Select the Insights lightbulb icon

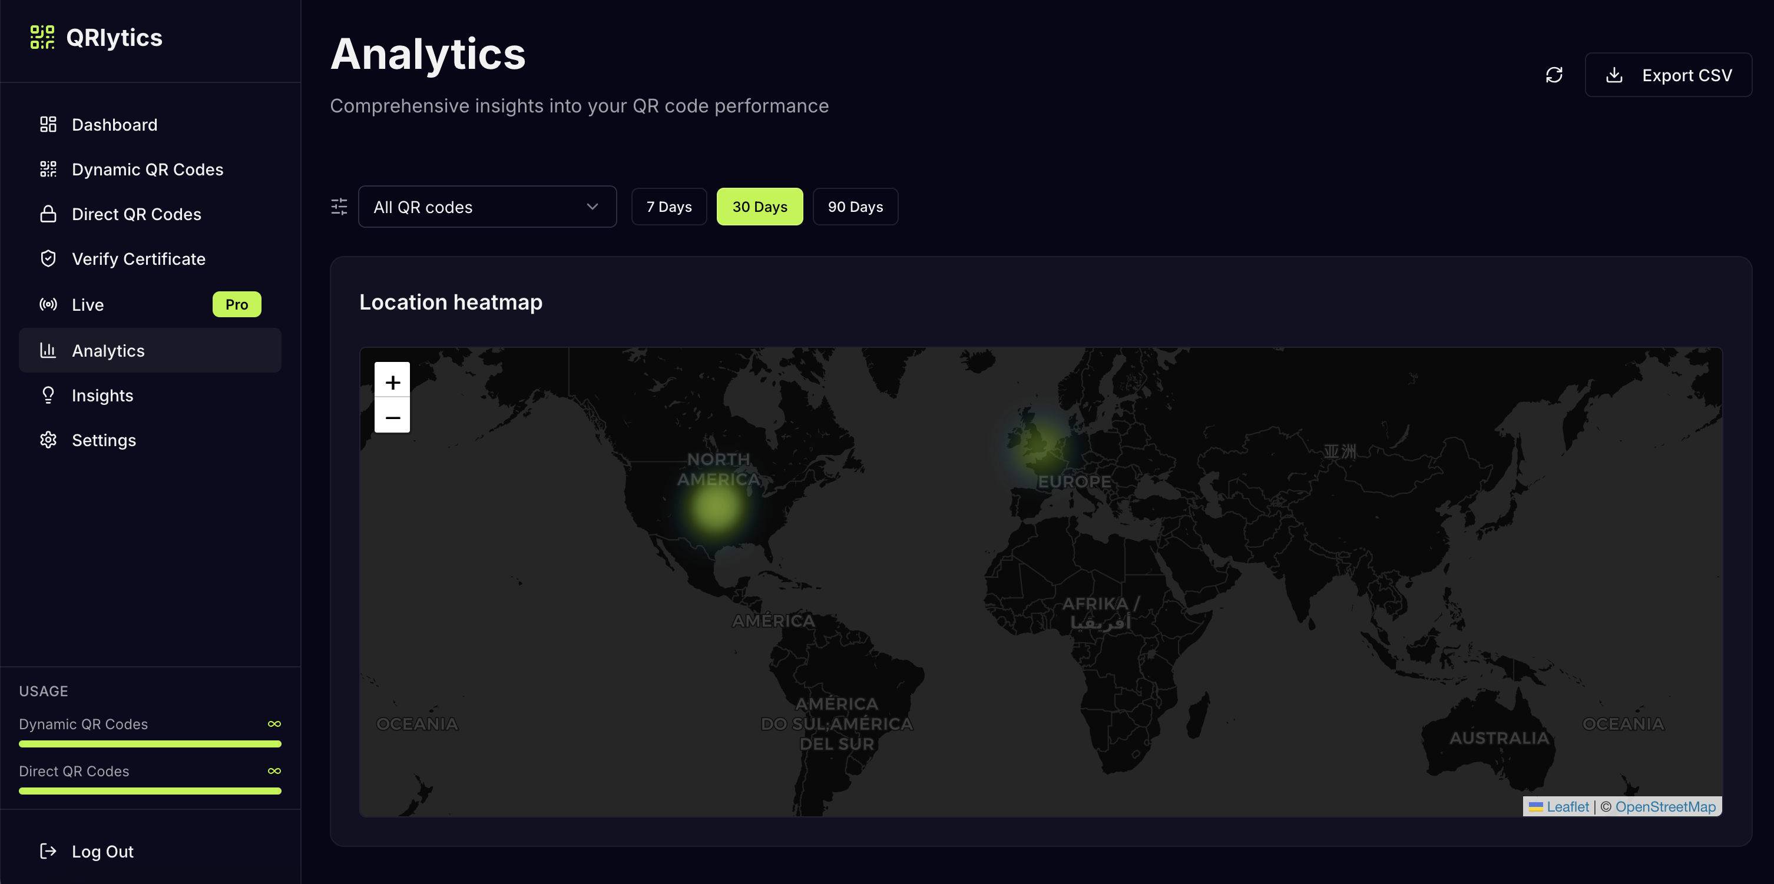tap(48, 395)
